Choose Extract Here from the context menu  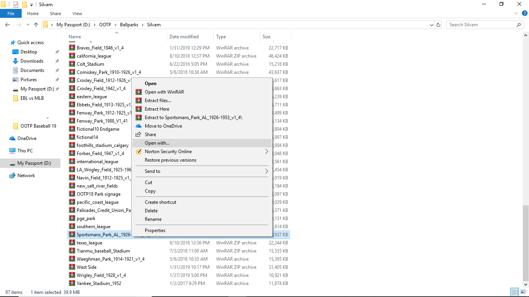[157, 109]
